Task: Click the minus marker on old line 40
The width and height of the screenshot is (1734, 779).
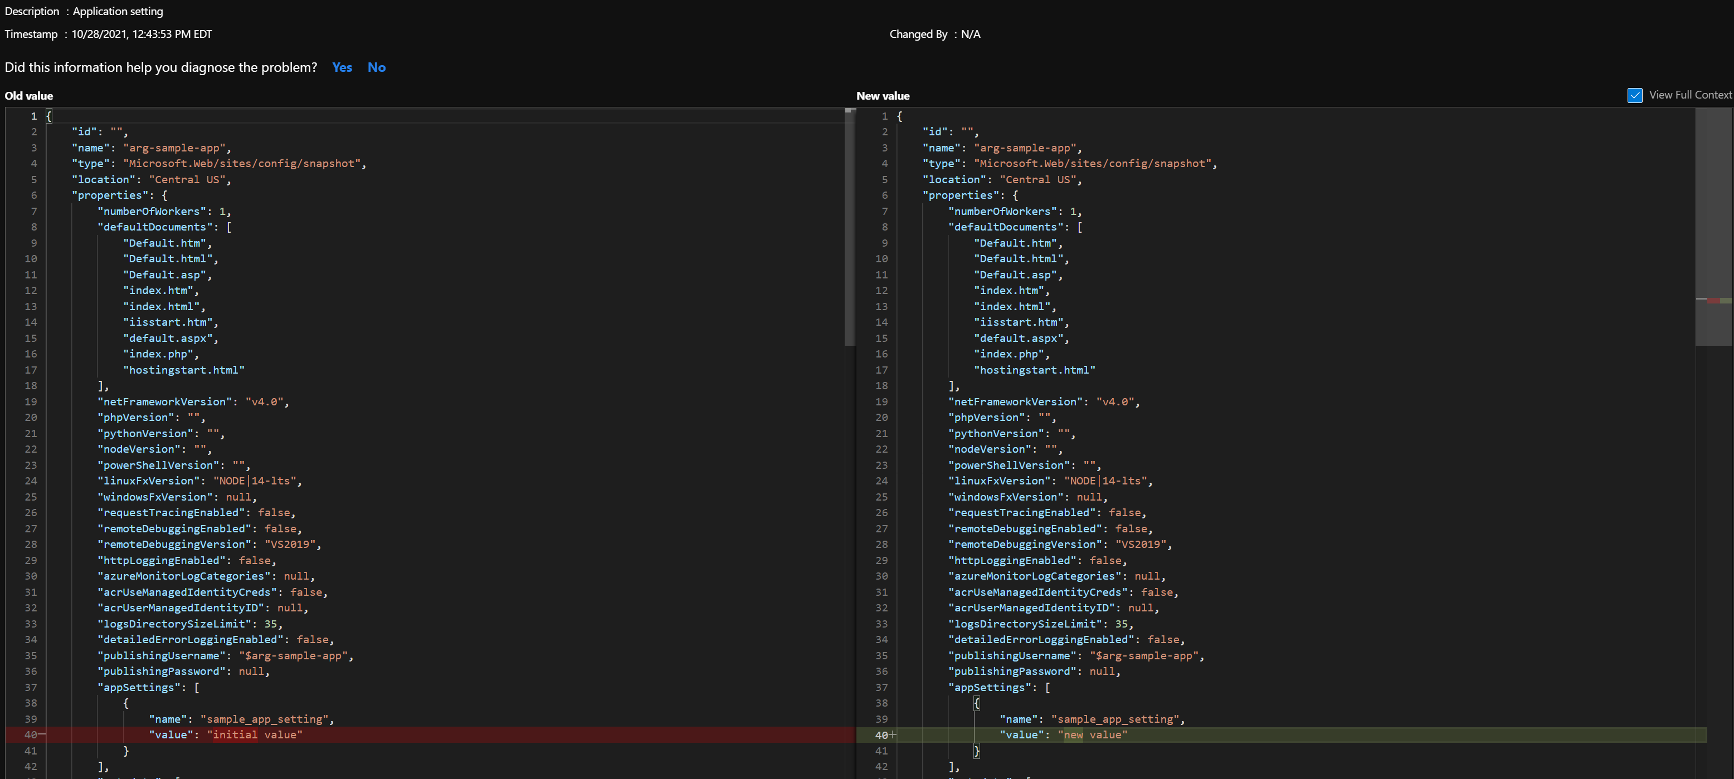Action: (42, 734)
